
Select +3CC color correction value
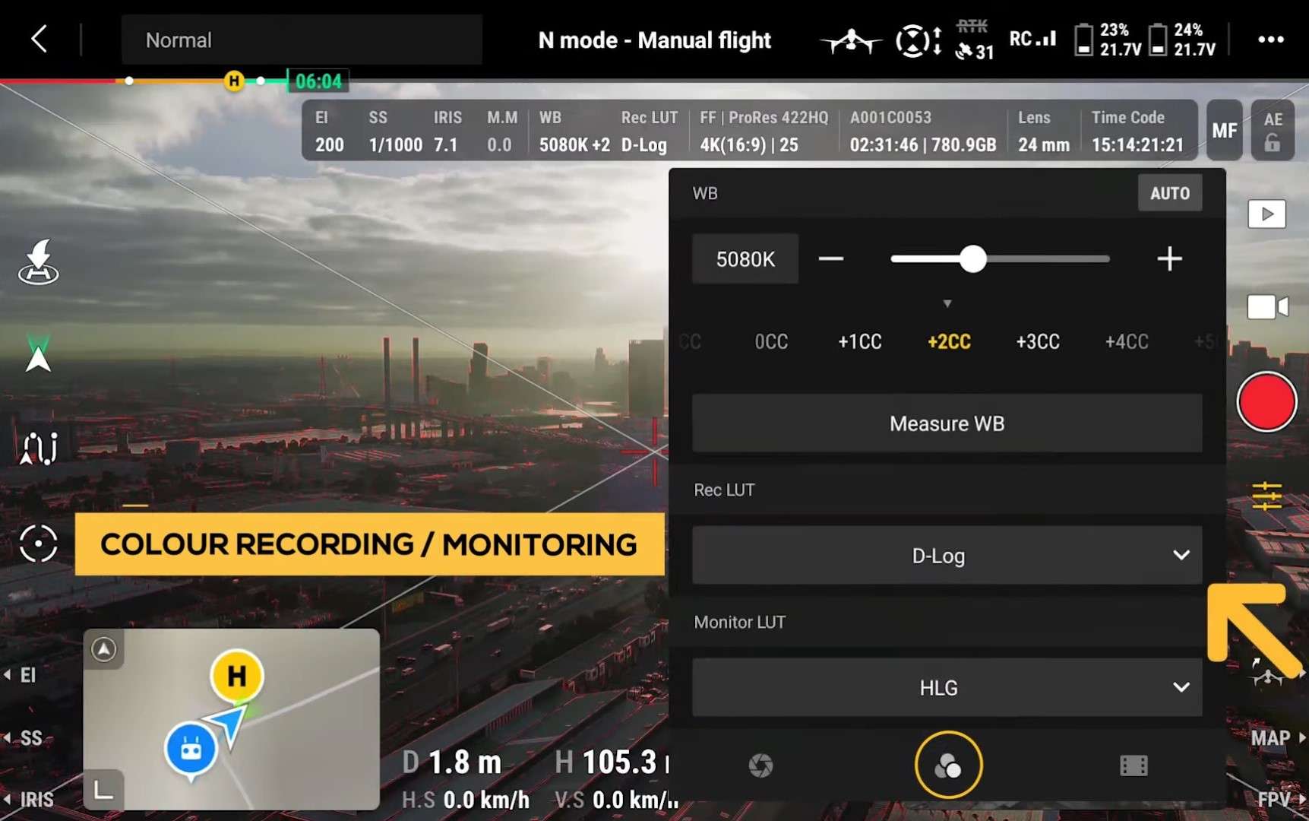tap(1037, 341)
